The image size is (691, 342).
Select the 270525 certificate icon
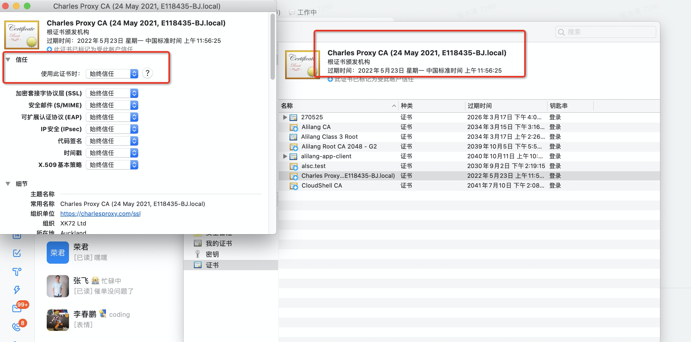pyautogui.click(x=293, y=117)
